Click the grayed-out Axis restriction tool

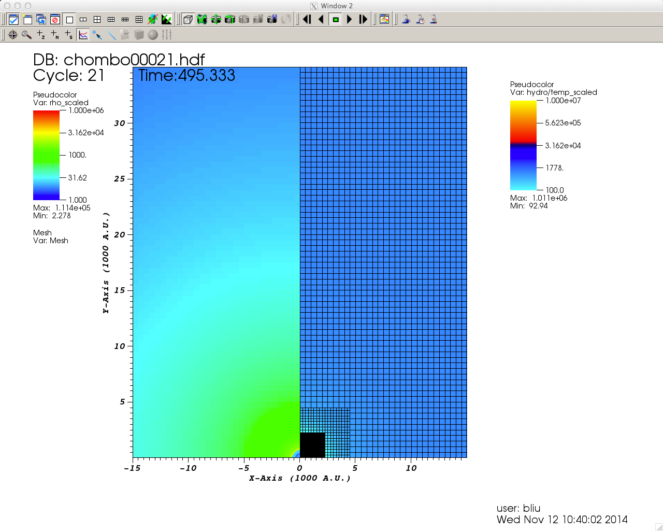[x=167, y=35]
